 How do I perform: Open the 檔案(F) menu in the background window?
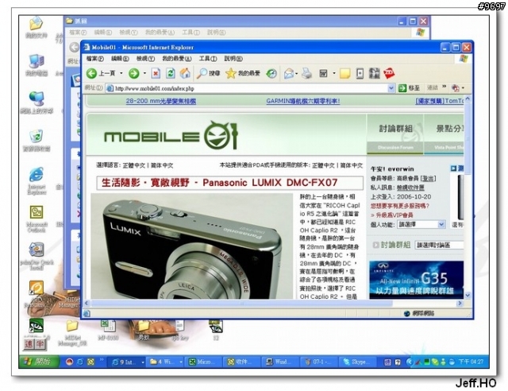(78, 33)
